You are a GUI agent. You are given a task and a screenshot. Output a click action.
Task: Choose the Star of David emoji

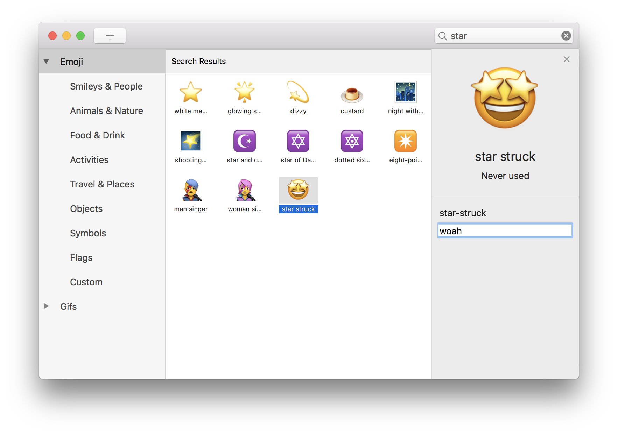(298, 141)
